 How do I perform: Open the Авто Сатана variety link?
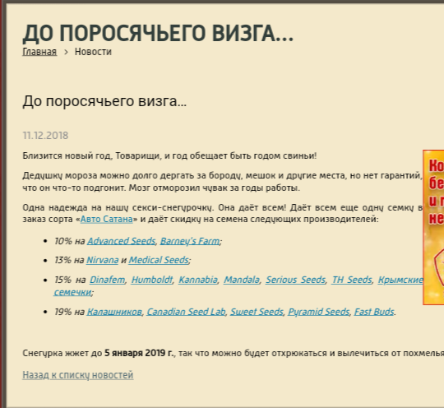pos(106,219)
